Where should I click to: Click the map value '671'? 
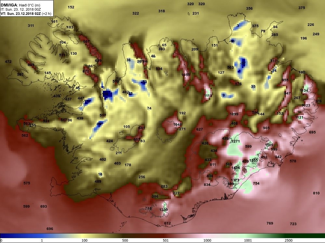coord(86,71)
